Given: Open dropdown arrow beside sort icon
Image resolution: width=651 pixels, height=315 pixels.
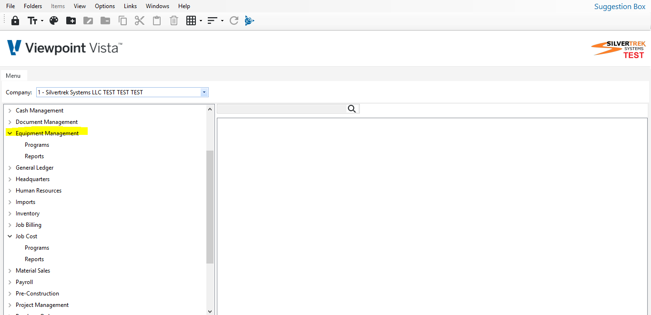Looking at the screenshot, I should click(222, 21).
